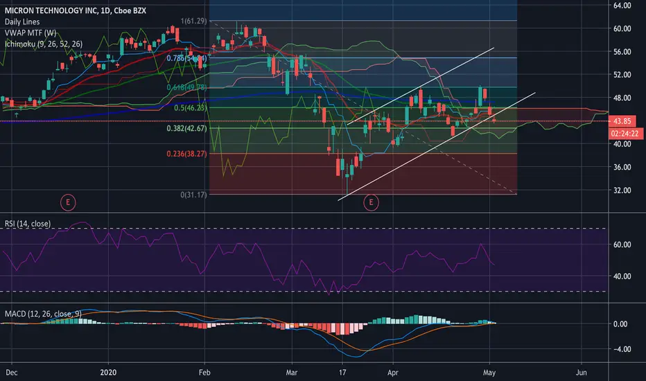This screenshot has width=646, height=381.
Task: Select the Ichimoku (9, 26, 52, 26) label
Action: pos(44,44)
